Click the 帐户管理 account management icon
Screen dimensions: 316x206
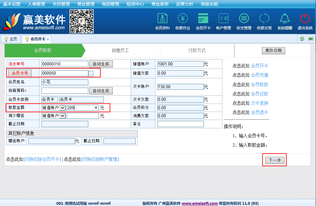224,19
